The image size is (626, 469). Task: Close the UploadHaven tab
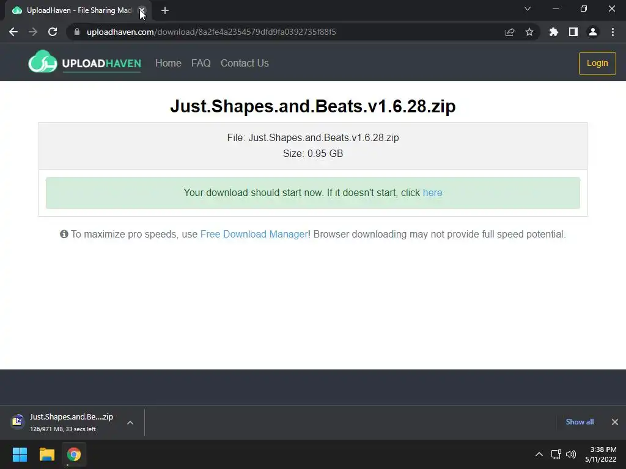tap(142, 10)
